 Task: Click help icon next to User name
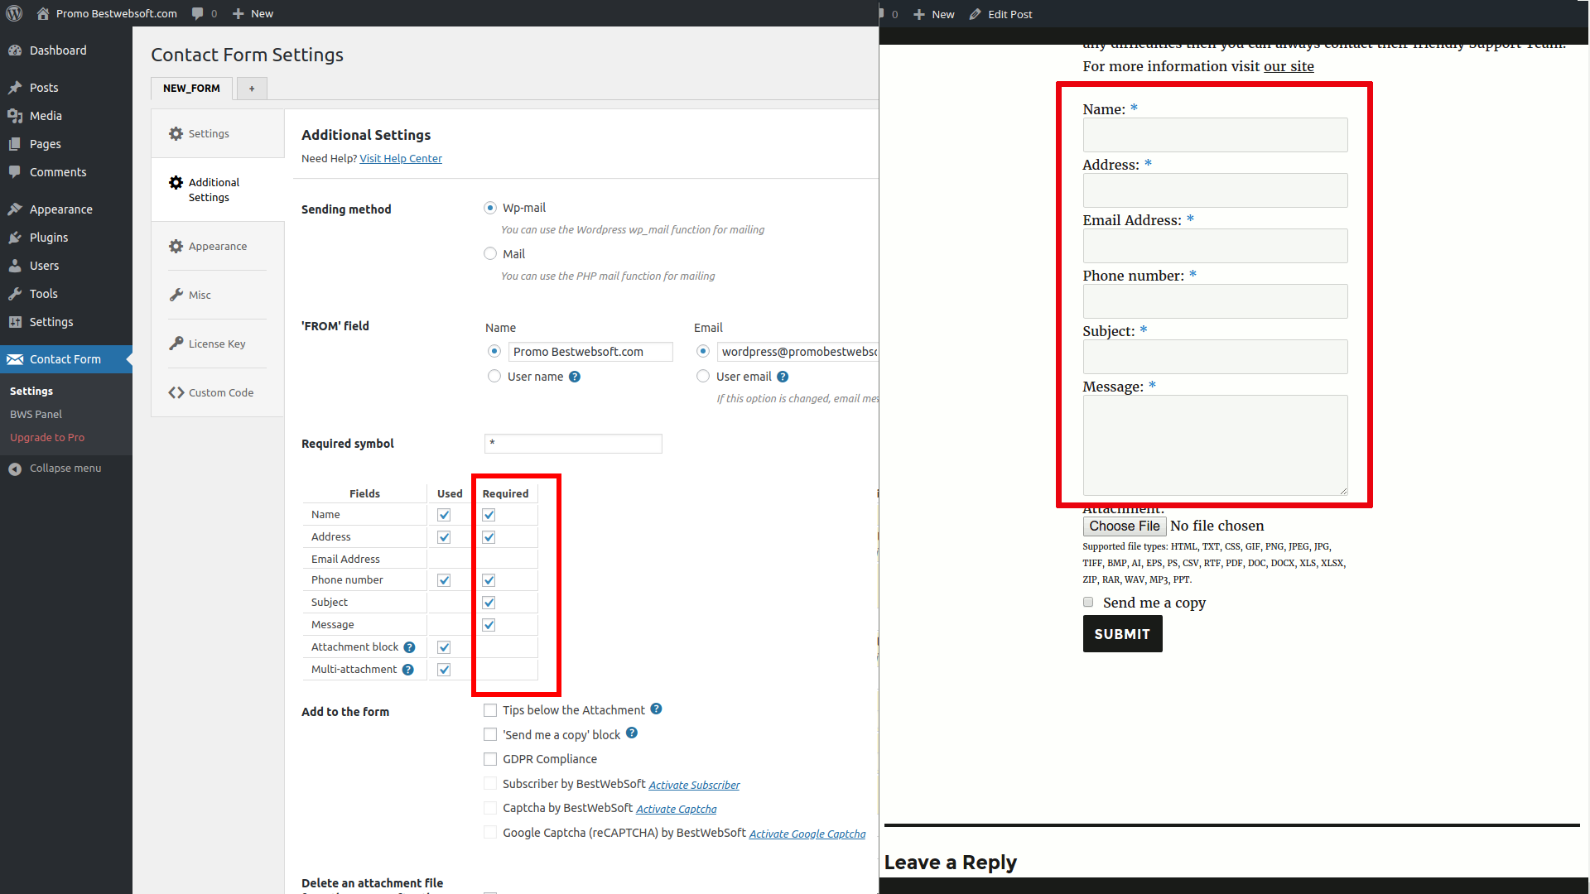[575, 377]
